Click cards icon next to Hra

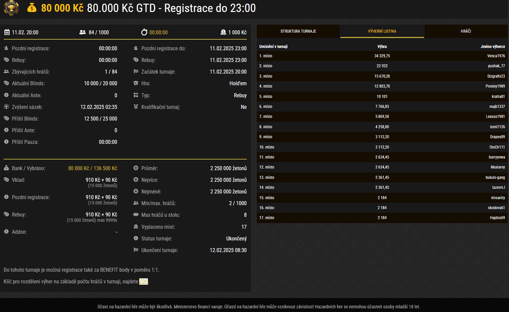(x=136, y=83)
